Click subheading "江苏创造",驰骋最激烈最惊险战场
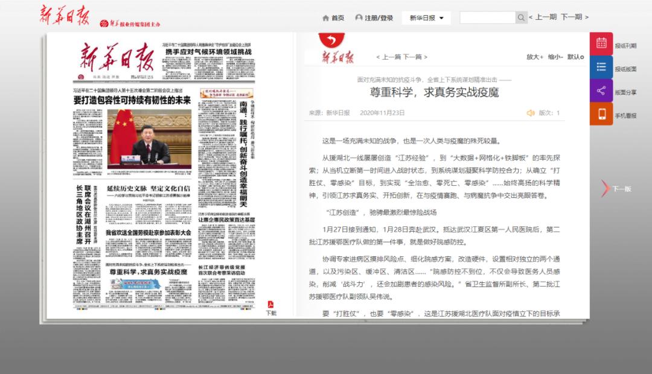 click(x=381, y=212)
